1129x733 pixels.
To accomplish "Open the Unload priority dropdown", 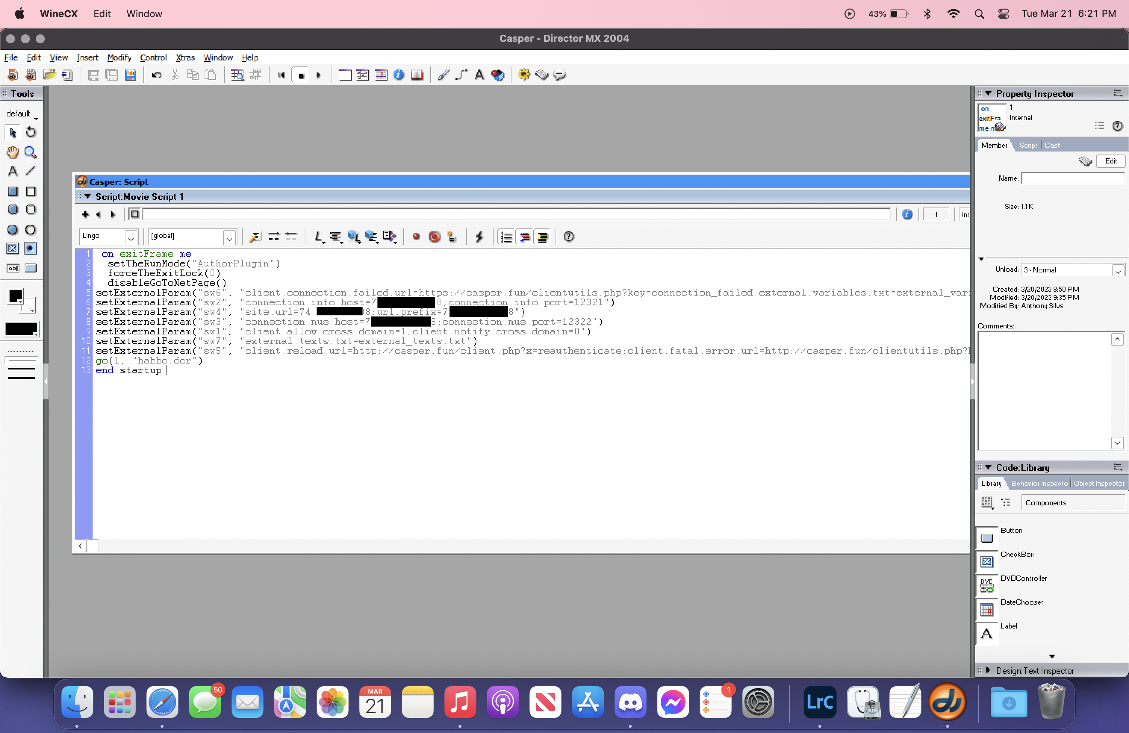I will [1118, 270].
